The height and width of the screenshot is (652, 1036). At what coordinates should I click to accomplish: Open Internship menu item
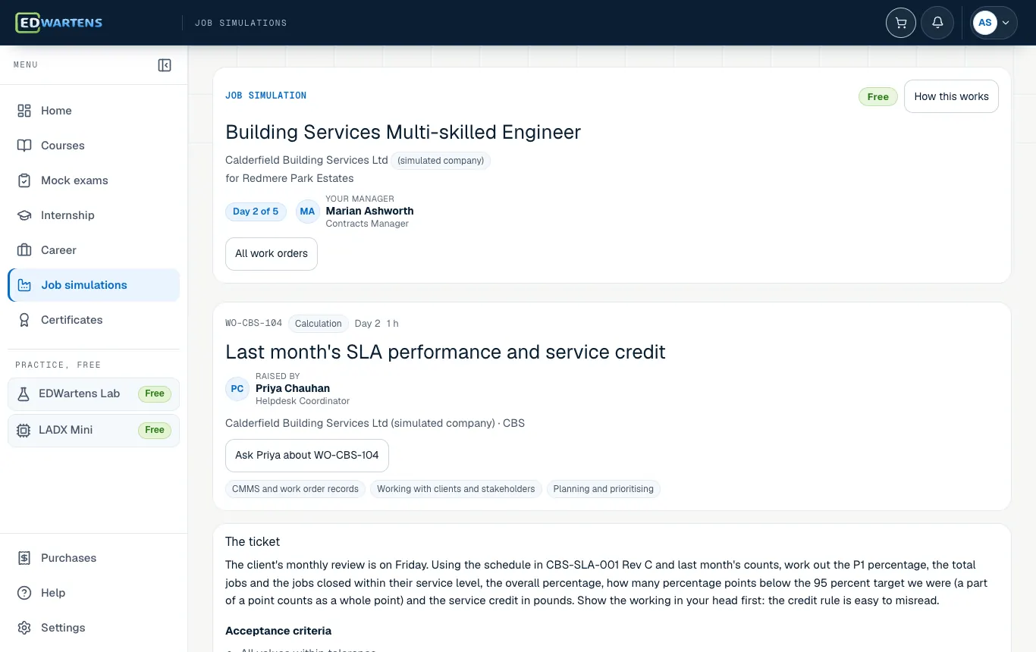93,215
